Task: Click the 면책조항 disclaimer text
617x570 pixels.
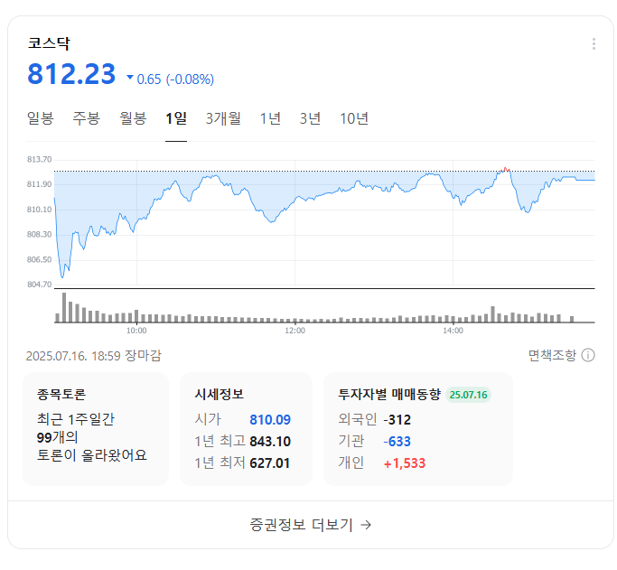Action: 552,355
